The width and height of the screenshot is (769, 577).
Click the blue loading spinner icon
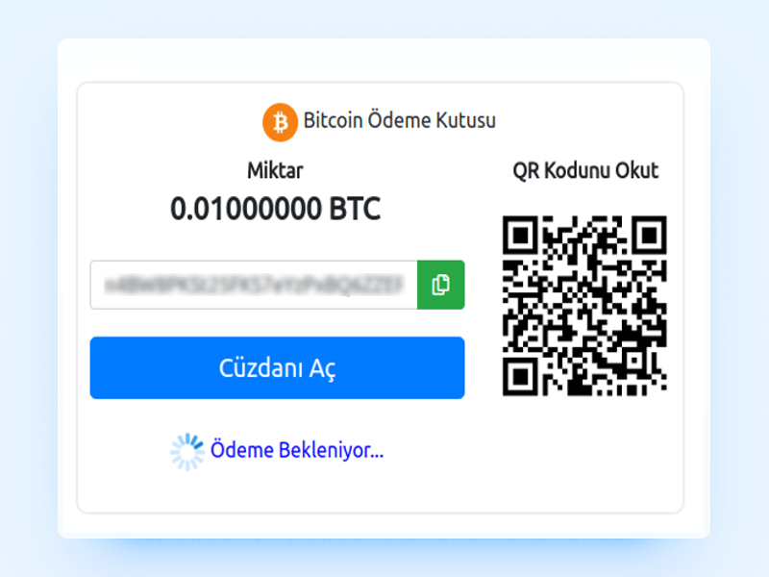tap(186, 452)
